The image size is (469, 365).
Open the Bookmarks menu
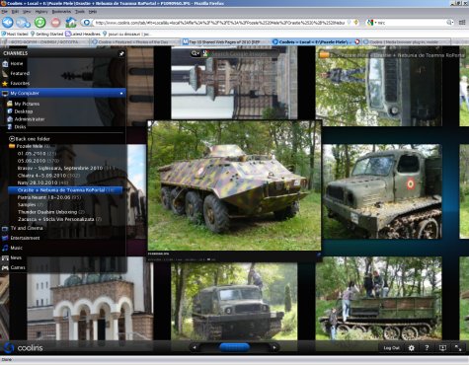coord(61,12)
